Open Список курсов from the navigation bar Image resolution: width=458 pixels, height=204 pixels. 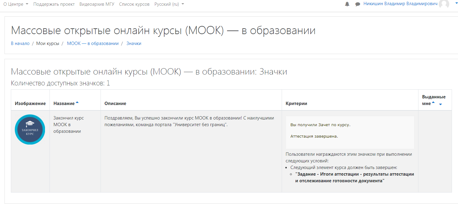pyautogui.click(x=134, y=4)
